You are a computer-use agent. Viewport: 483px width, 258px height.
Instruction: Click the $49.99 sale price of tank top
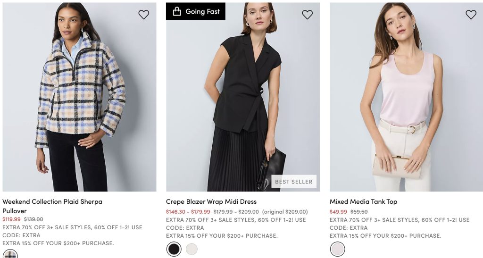[x=338, y=212]
